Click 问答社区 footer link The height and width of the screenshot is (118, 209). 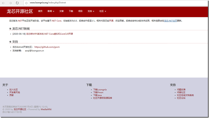[x=181, y=92]
